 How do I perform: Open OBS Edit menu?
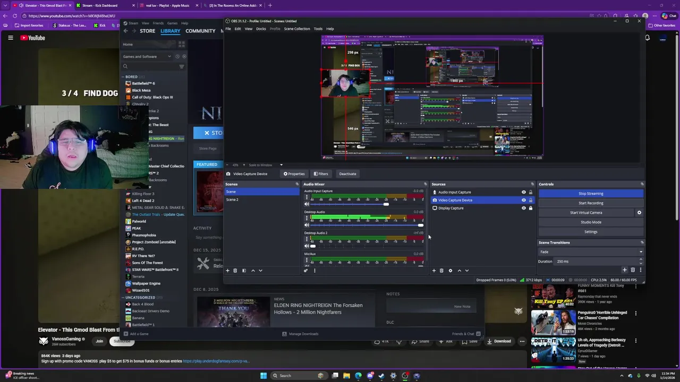[x=237, y=29]
